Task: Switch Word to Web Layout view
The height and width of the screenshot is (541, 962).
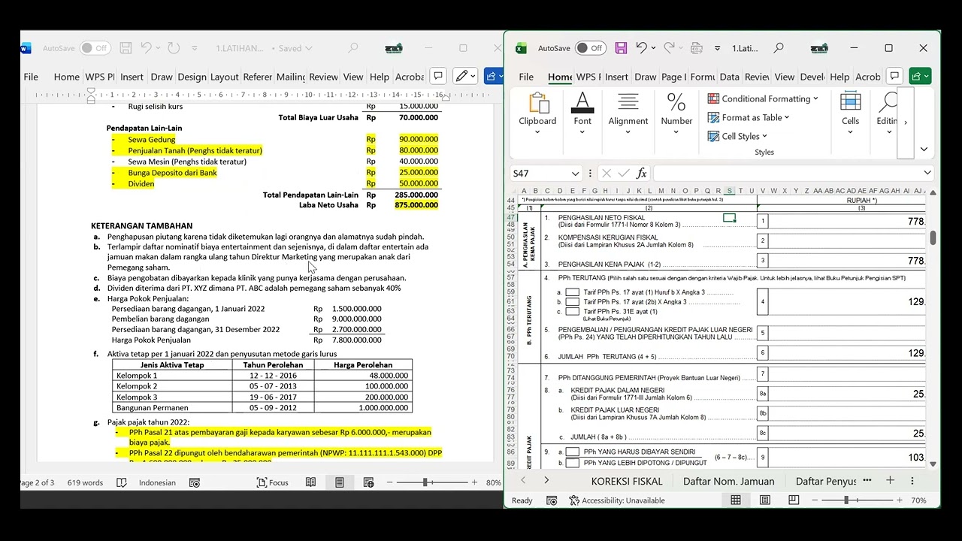Action: pyautogui.click(x=368, y=482)
